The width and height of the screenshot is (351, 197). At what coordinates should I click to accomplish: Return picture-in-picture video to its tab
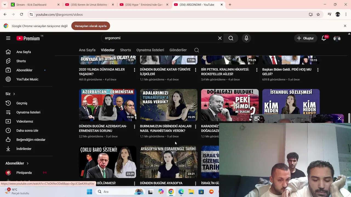coord(257,118)
